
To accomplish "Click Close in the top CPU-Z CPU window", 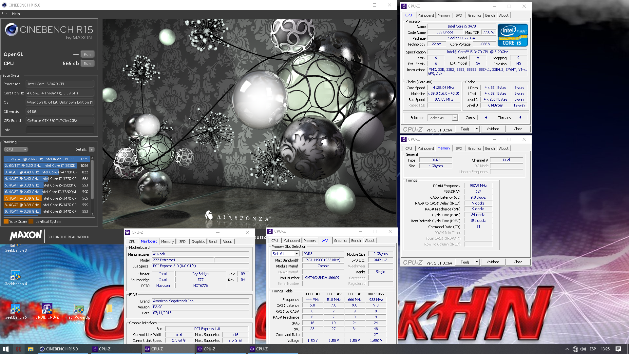I will pyautogui.click(x=518, y=129).
